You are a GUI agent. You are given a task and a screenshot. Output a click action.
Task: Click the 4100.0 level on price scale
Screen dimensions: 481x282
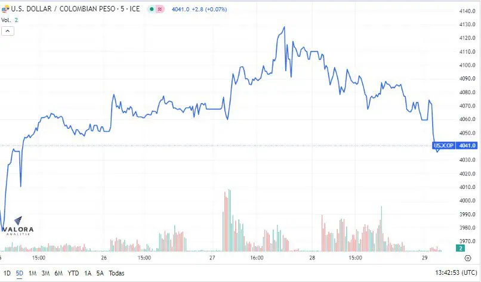(467, 65)
